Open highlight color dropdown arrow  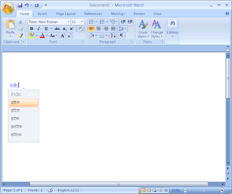[x=36, y=36]
